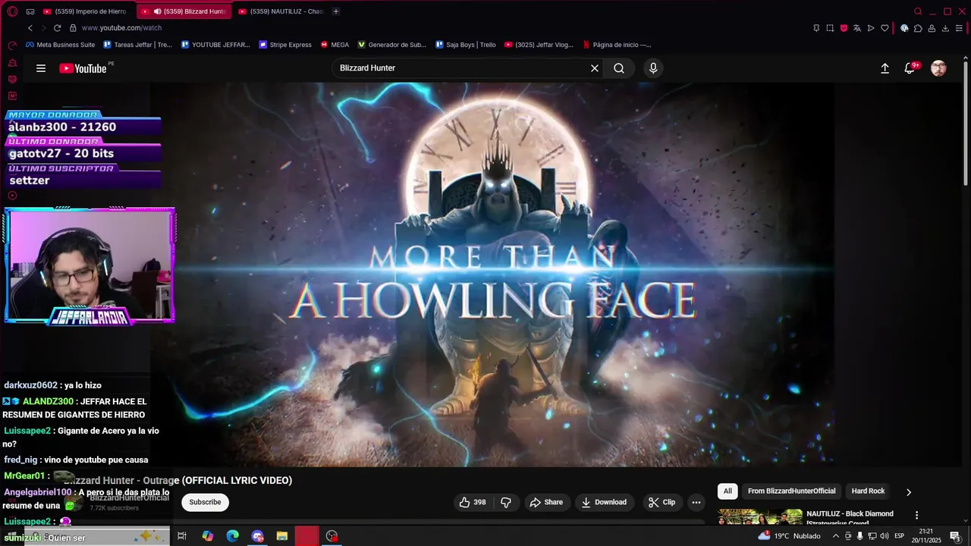Reload the page in Opera
The width and height of the screenshot is (971, 546).
pos(57,28)
